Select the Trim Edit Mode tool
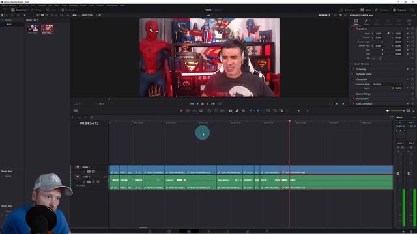 point(188,111)
